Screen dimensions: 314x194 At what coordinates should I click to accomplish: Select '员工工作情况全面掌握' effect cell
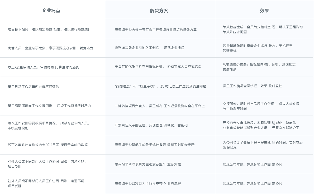(x=252, y=86)
